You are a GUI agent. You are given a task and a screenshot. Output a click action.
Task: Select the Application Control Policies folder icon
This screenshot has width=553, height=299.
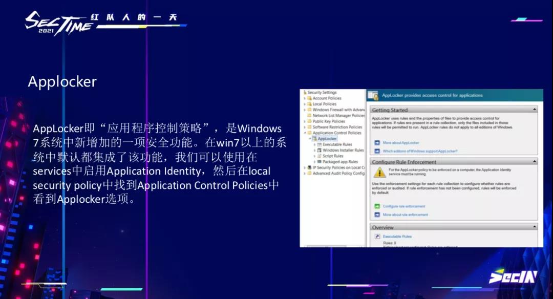pyautogui.click(x=309, y=133)
